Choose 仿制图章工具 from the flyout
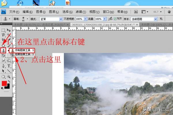 click(22, 50)
